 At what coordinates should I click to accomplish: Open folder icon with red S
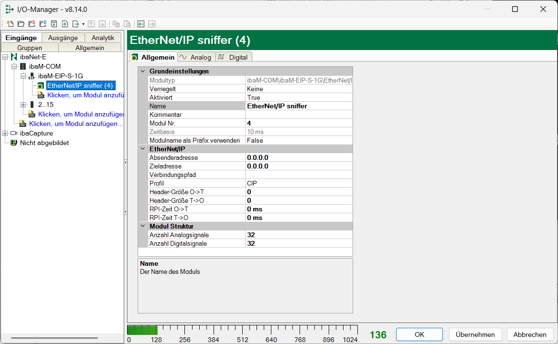point(32,24)
